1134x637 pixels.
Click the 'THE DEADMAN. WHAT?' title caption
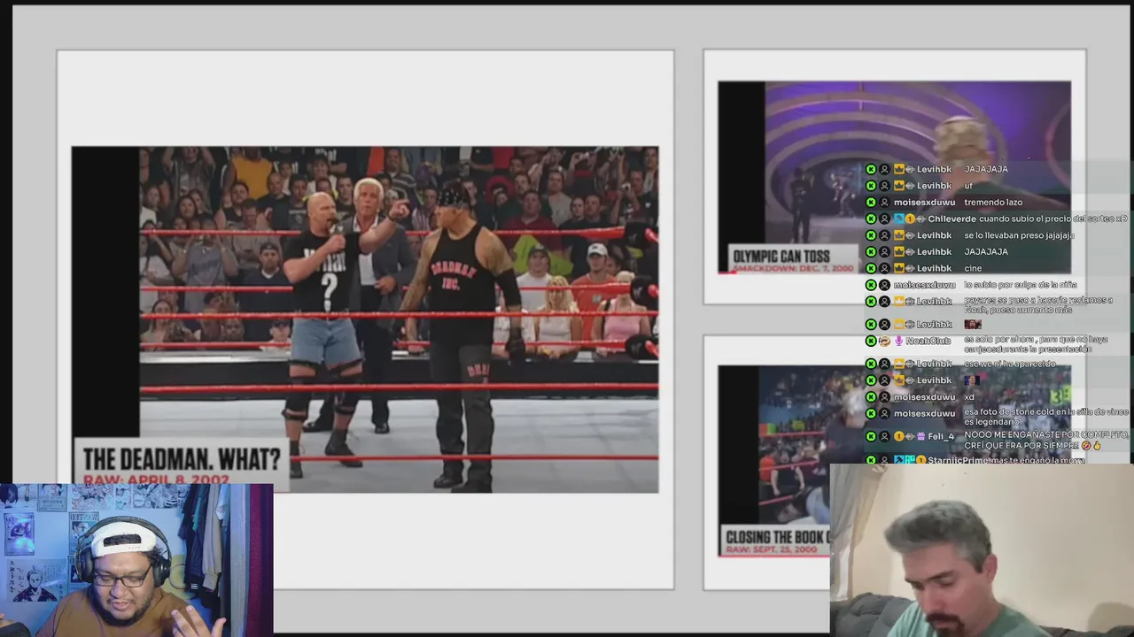pyautogui.click(x=181, y=459)
